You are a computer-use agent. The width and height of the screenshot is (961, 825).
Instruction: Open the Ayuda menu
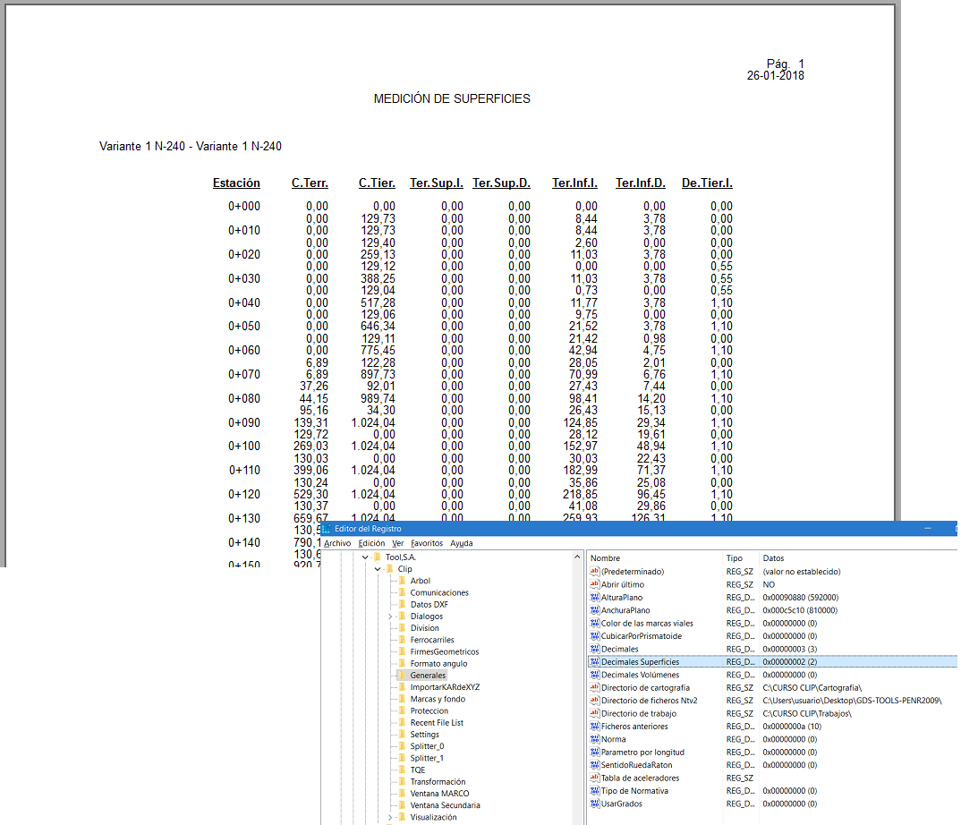(462, 543)
